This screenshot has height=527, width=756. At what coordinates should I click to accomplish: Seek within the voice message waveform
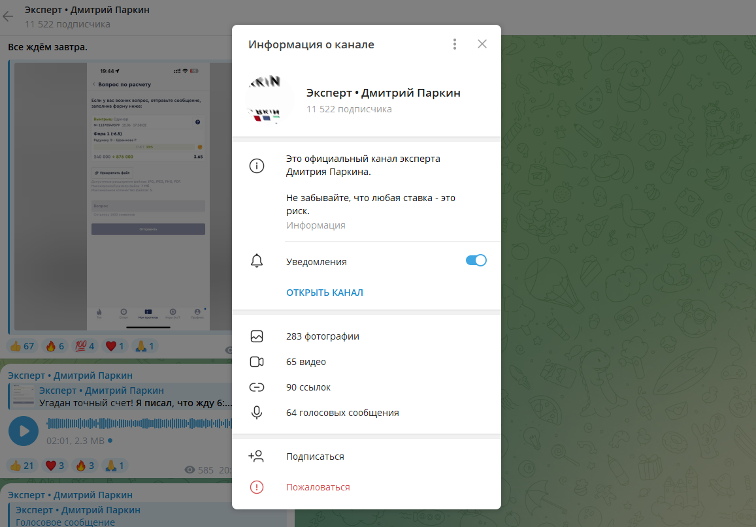pyautogui.click(x=139, y=423)
